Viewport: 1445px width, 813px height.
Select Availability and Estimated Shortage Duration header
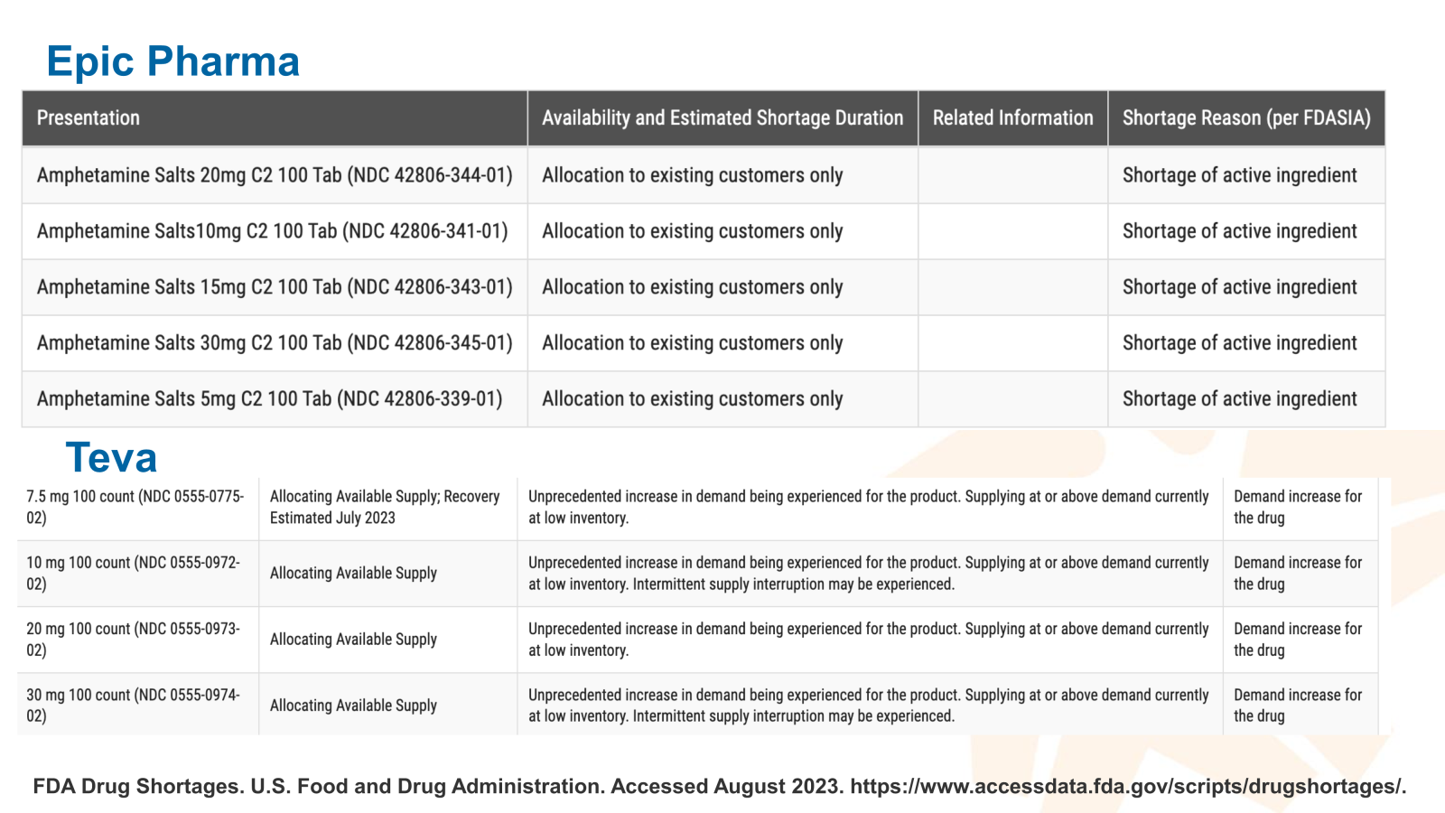[722, 117]
